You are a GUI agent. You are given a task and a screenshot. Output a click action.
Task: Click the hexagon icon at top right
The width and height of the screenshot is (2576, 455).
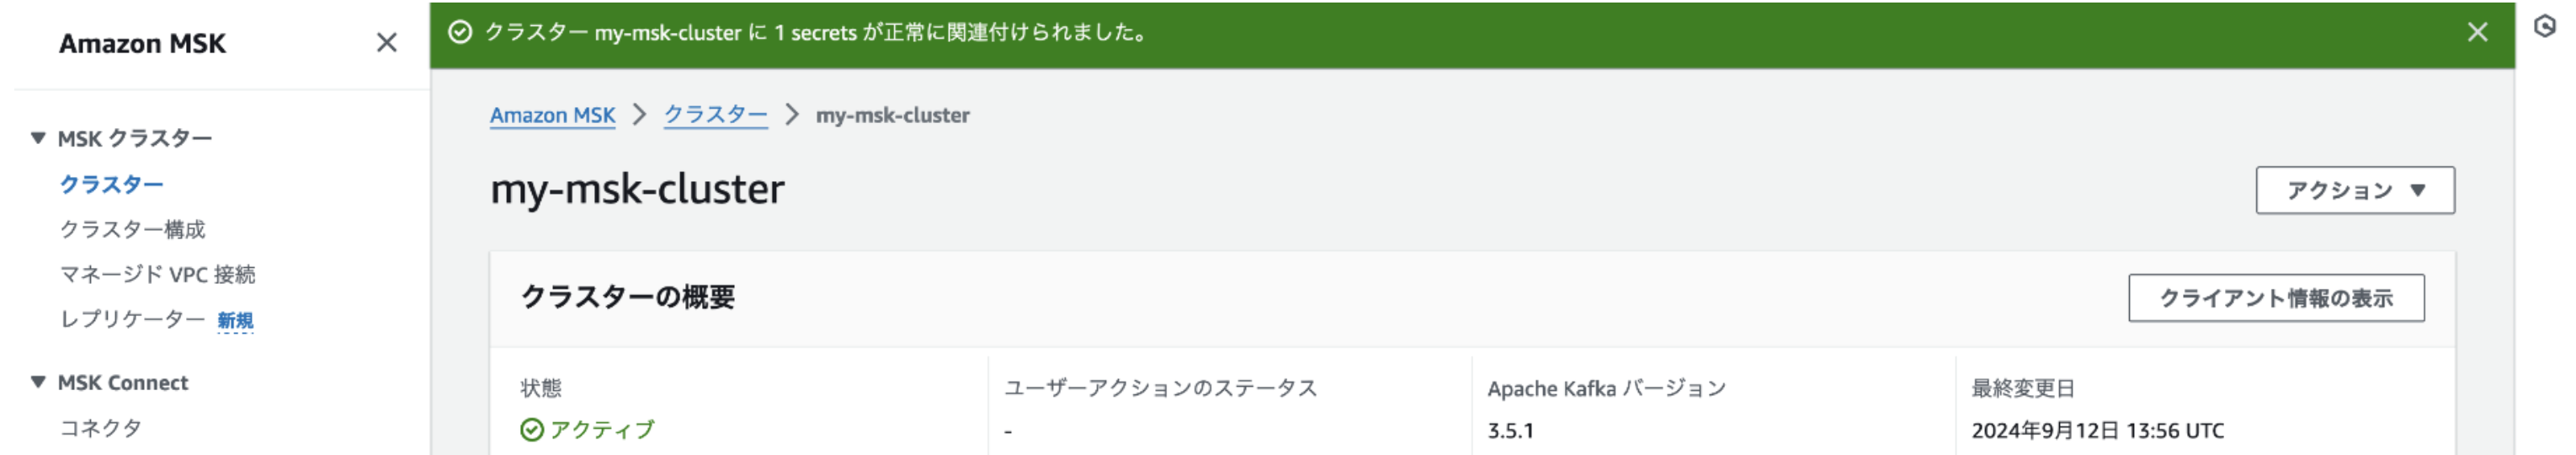[x=2544, y=27]
